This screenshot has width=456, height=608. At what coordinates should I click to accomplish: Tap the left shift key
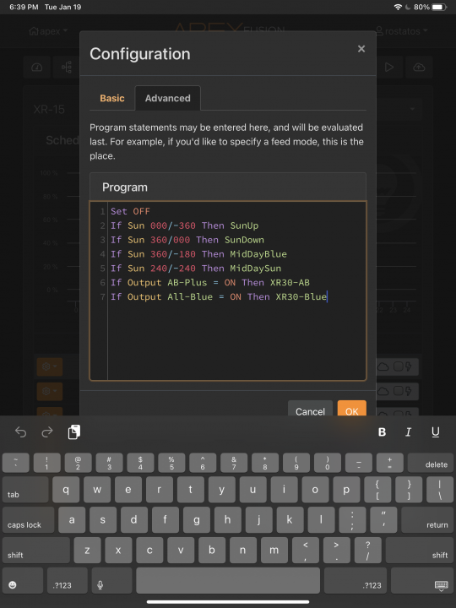[36, 551]
